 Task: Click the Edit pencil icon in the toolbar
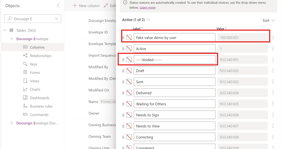(106, 6)
